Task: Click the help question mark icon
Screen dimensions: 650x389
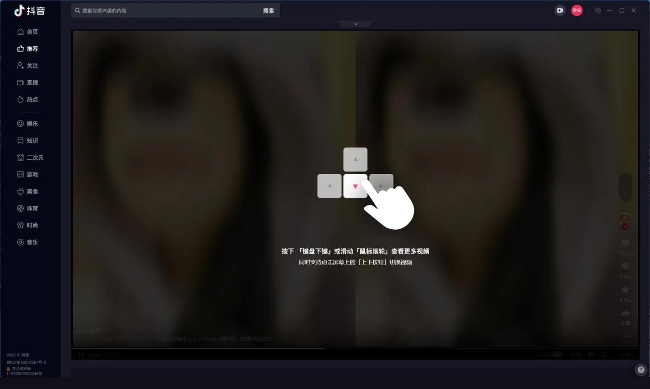Action: click(x=641, y=370)
